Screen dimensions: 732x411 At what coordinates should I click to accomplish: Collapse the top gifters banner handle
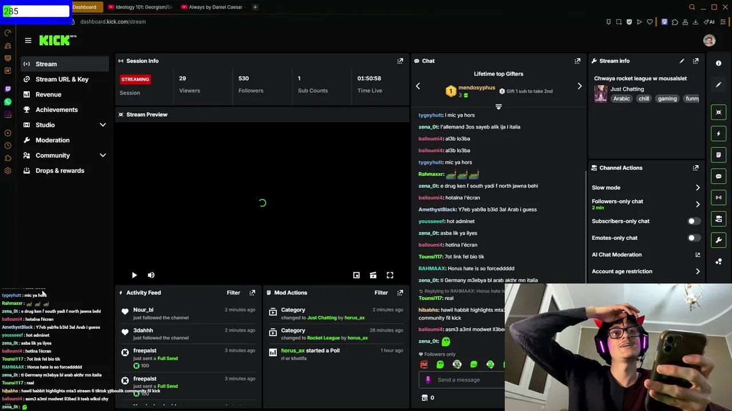point(499,107)
